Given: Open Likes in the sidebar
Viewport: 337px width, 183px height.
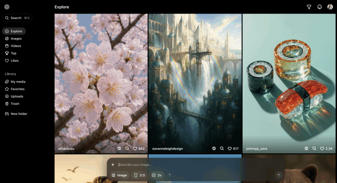Looking at the screenshot, I should [x=12, y=61].
